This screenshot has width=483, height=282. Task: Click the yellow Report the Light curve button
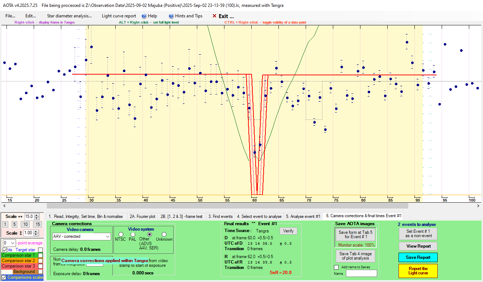click(x=418, y=271)
